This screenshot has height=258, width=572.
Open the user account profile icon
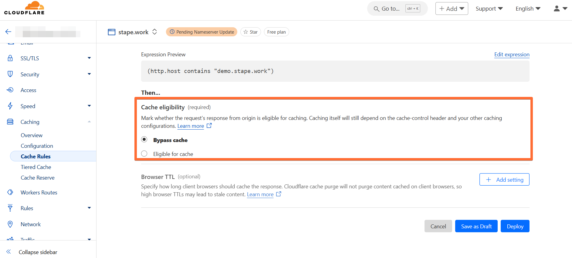pos(560,8)
